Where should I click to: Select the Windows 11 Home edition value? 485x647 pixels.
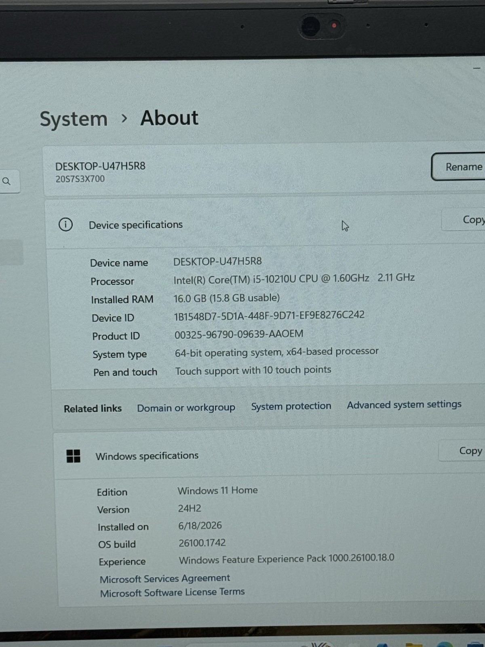[218, 491]
